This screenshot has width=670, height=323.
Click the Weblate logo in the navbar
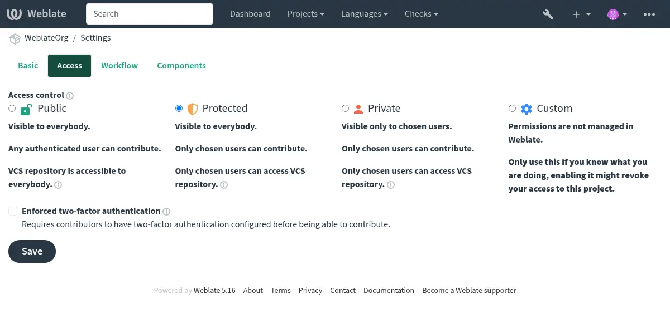coord(13,13)
